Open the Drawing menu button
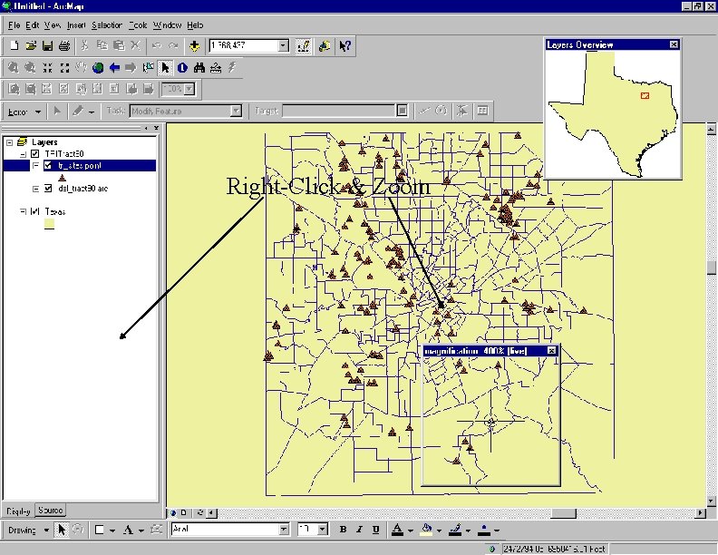718x555 pixels. point(28,531)
